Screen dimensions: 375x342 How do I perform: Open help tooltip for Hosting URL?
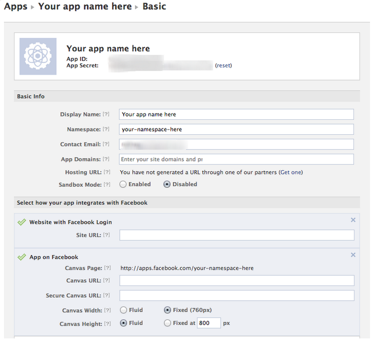pyautogui.click(x=107, y=172)
